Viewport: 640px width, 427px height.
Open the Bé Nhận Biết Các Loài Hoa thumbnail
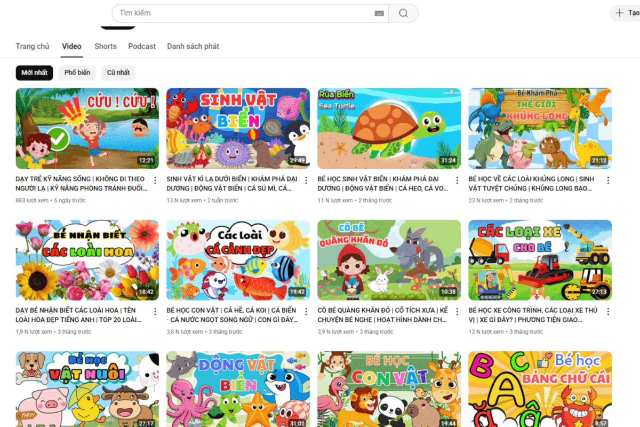pyautogui.click(x=87, y=260)
